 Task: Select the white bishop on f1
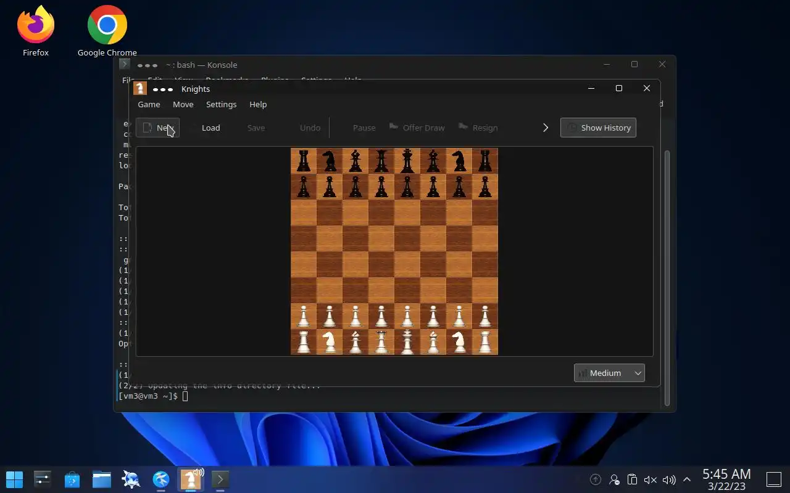coord(433,342)
